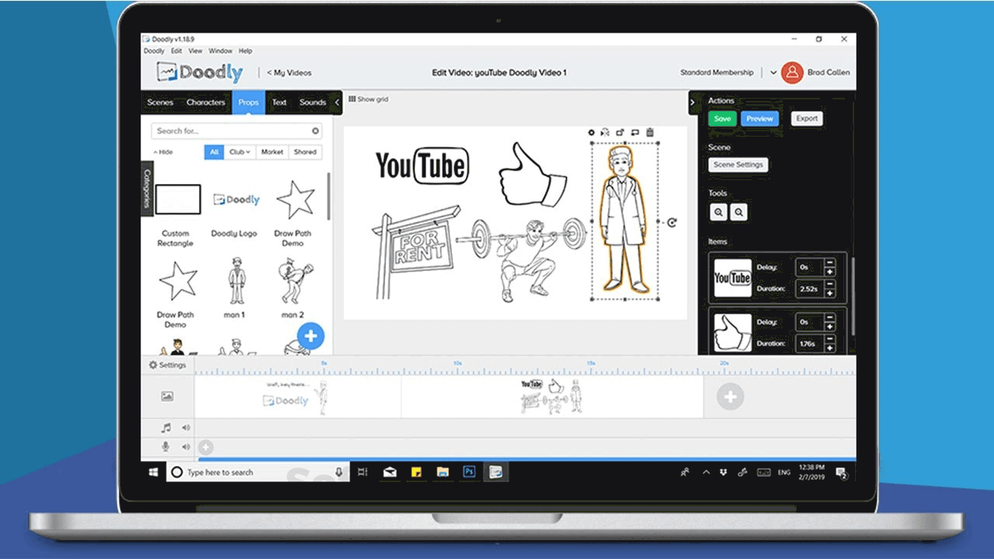Viewport: 994px width, 559px height.
Task: Open File Explorer from the taskbar
Action: pyautogui.click(x=443, y=471)
